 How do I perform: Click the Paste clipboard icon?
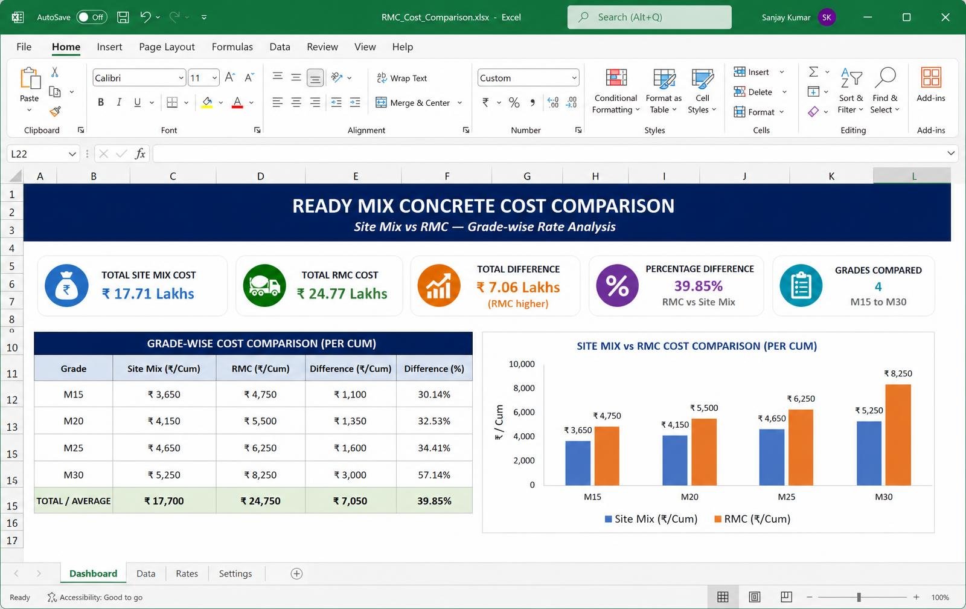(30, 79)
